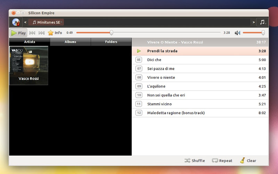The image size is (278, 174).
Task: Click the Vivere O Niente album header
Action: point(200,42)
